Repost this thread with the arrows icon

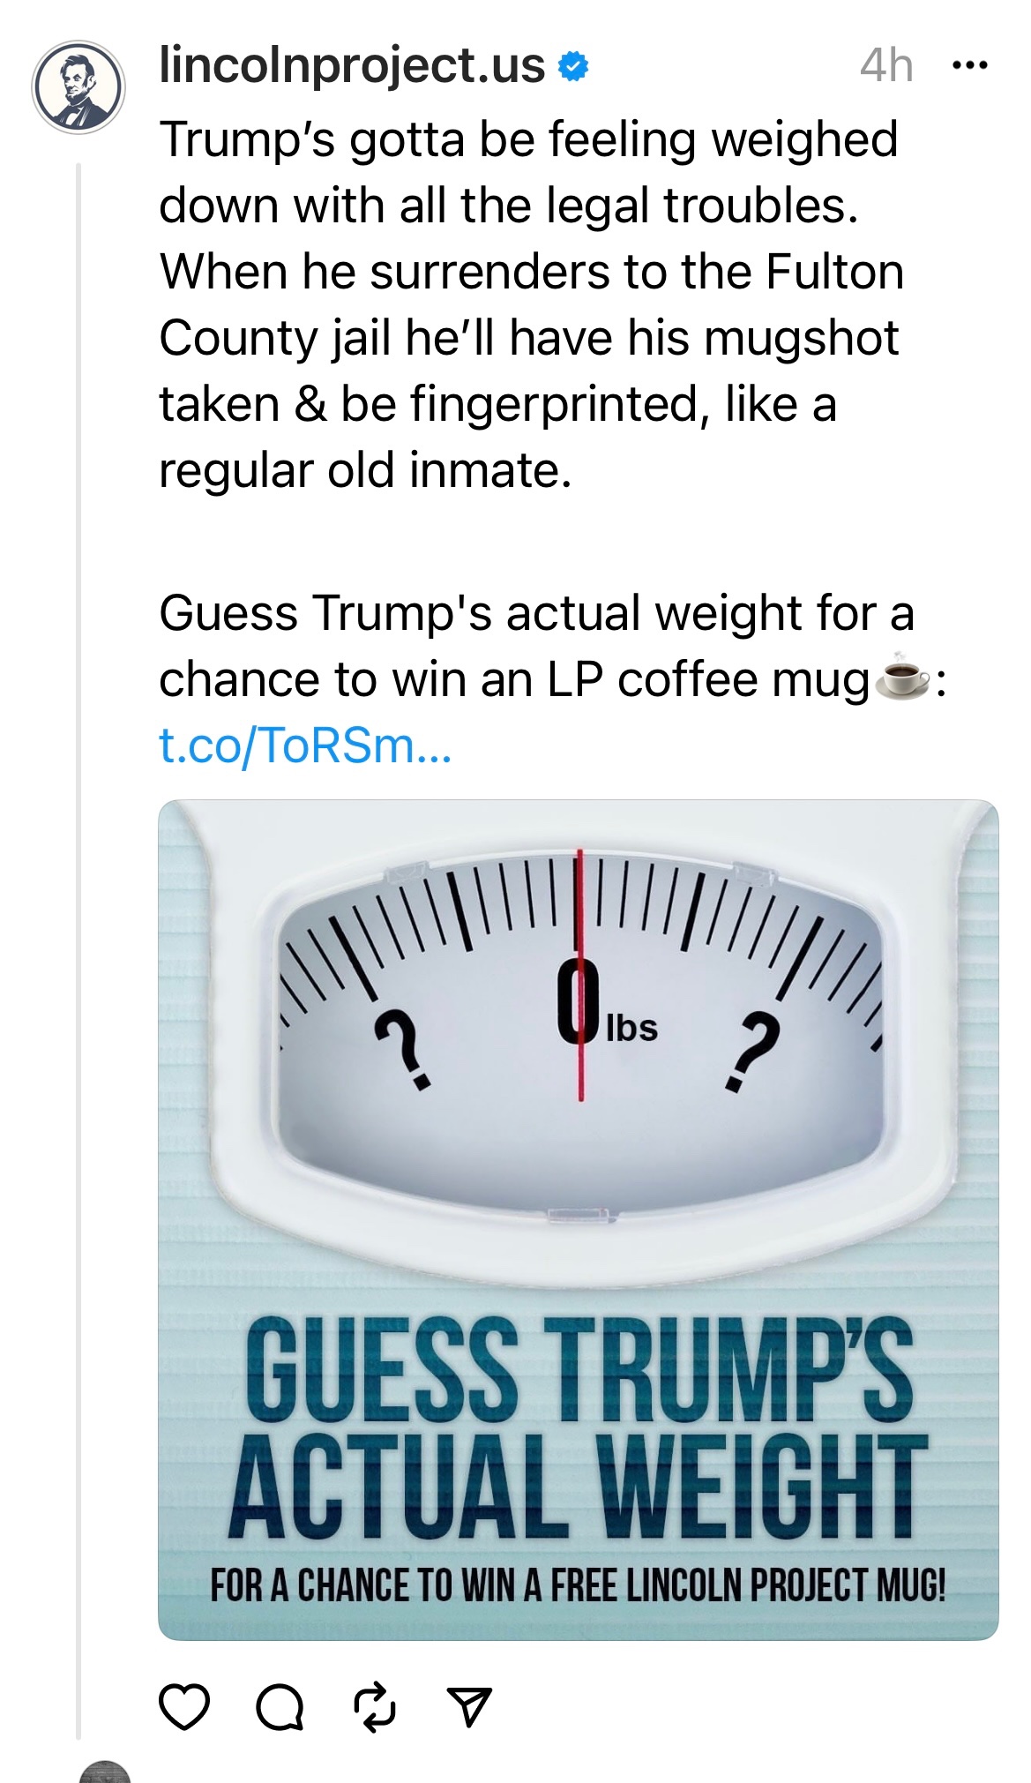(374, 1706)
